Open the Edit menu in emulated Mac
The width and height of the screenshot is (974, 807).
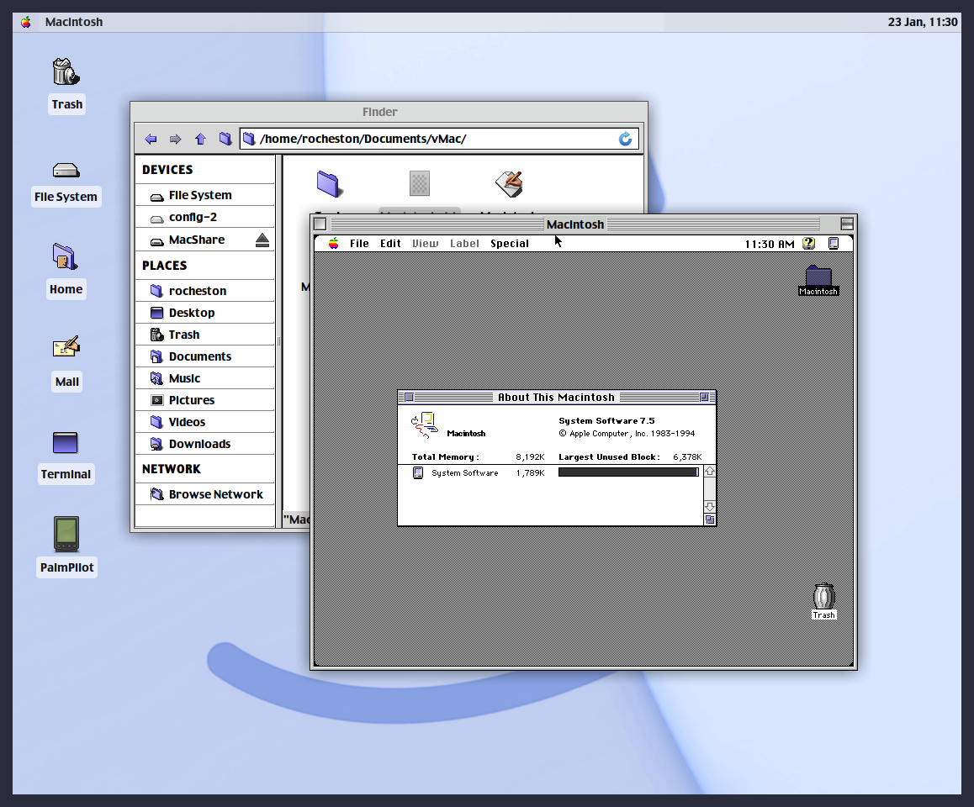coord(391,244)
